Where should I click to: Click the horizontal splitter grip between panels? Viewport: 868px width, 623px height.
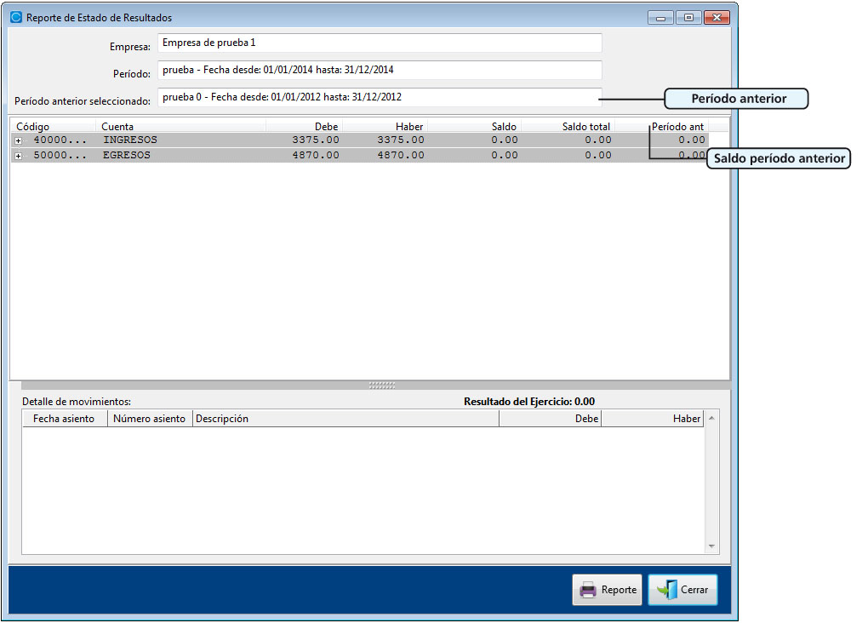382,385
